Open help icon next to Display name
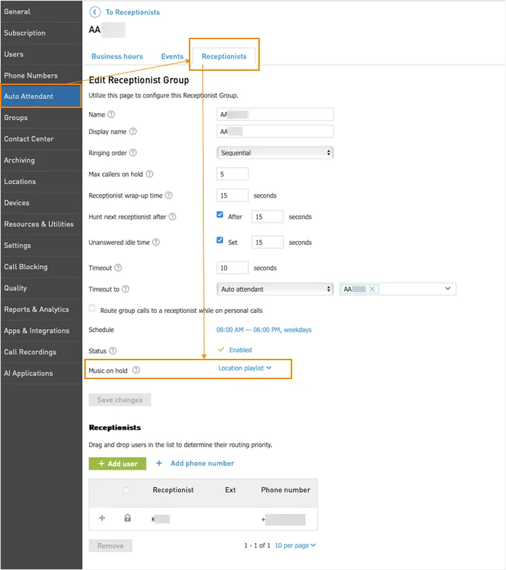 click(133, 132)
